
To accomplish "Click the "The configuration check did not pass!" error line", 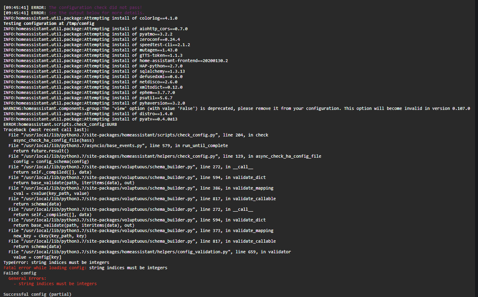I will pyautogui.click(x=73, y=7).
